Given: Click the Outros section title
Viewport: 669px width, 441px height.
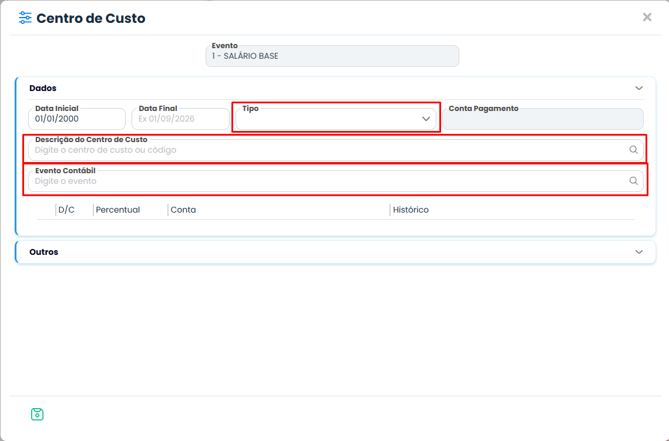Looking at the screenshot, I should [x=43, y=252].
